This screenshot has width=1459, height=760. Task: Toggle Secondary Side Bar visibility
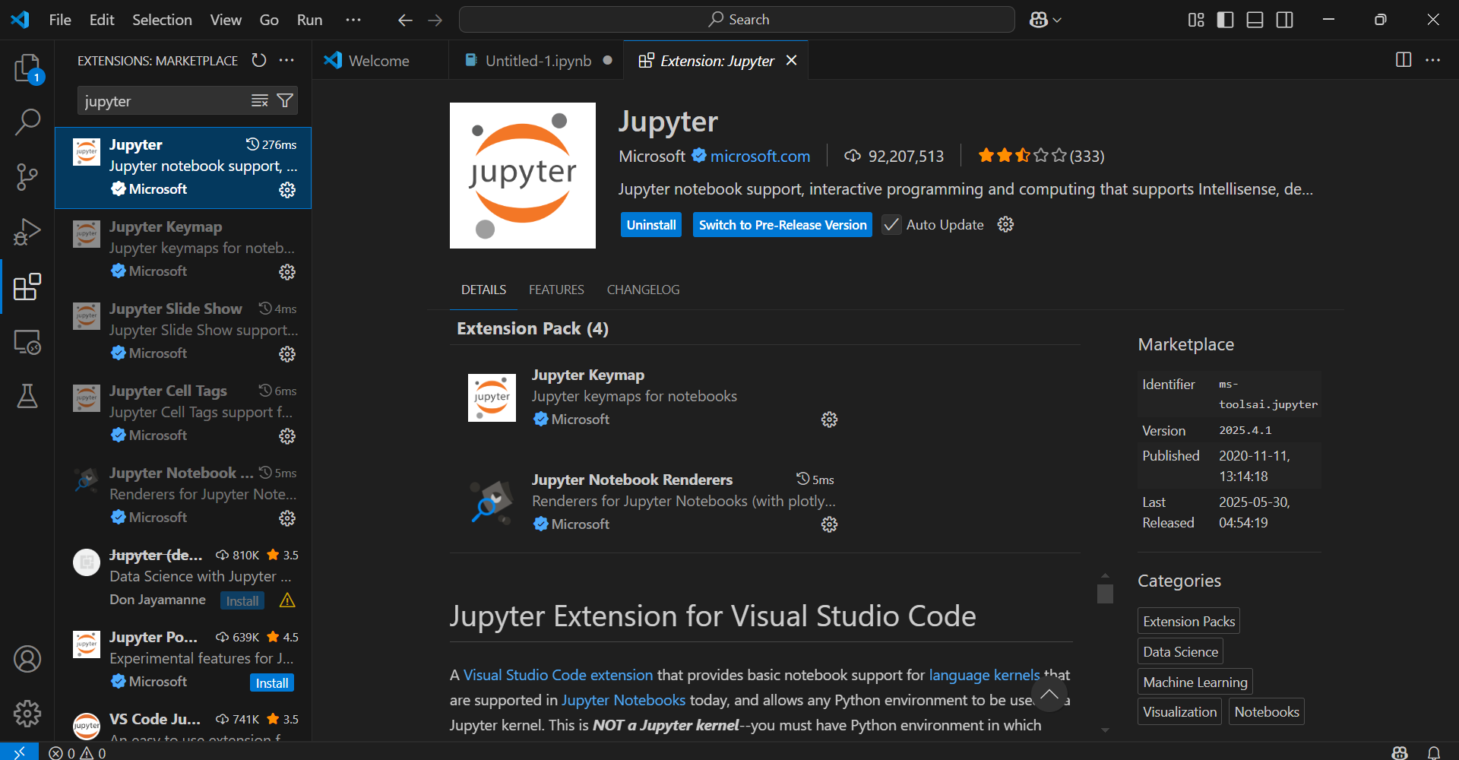[x=1284, y=20]
